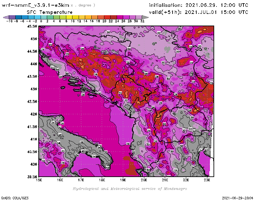260x200 pixels.
Task: Click the dark red 22 to 24 legend swatch
Action: pyautogui.click(x=113, y=17)
